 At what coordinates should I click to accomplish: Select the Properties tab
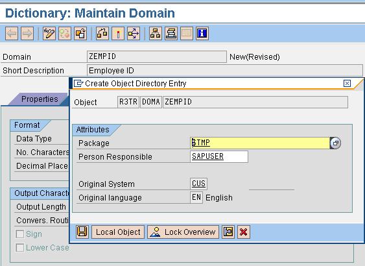coord(40,99)
